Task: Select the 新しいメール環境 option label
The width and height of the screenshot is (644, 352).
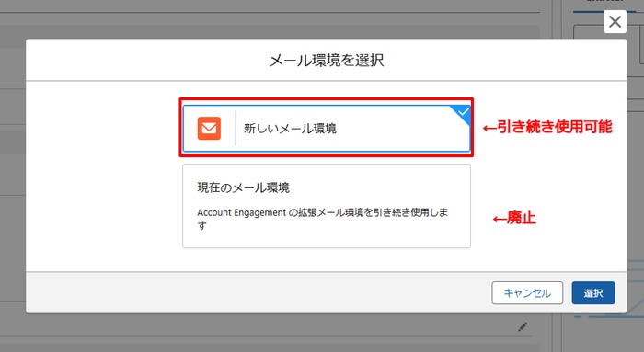Action: tap(290, 129)
